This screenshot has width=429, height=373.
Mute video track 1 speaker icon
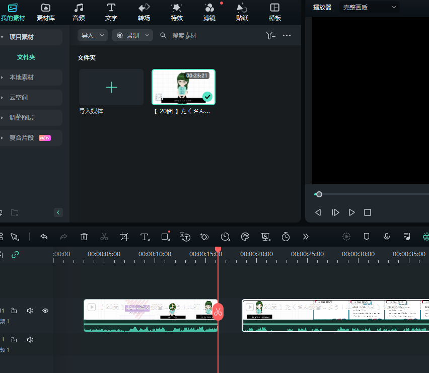click(x=30, y=311)
